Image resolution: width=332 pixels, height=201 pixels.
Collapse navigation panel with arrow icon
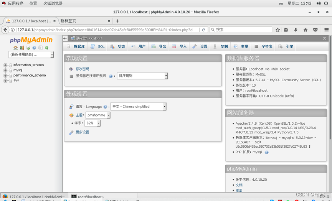pyautogui.click(x=65, y=38)
